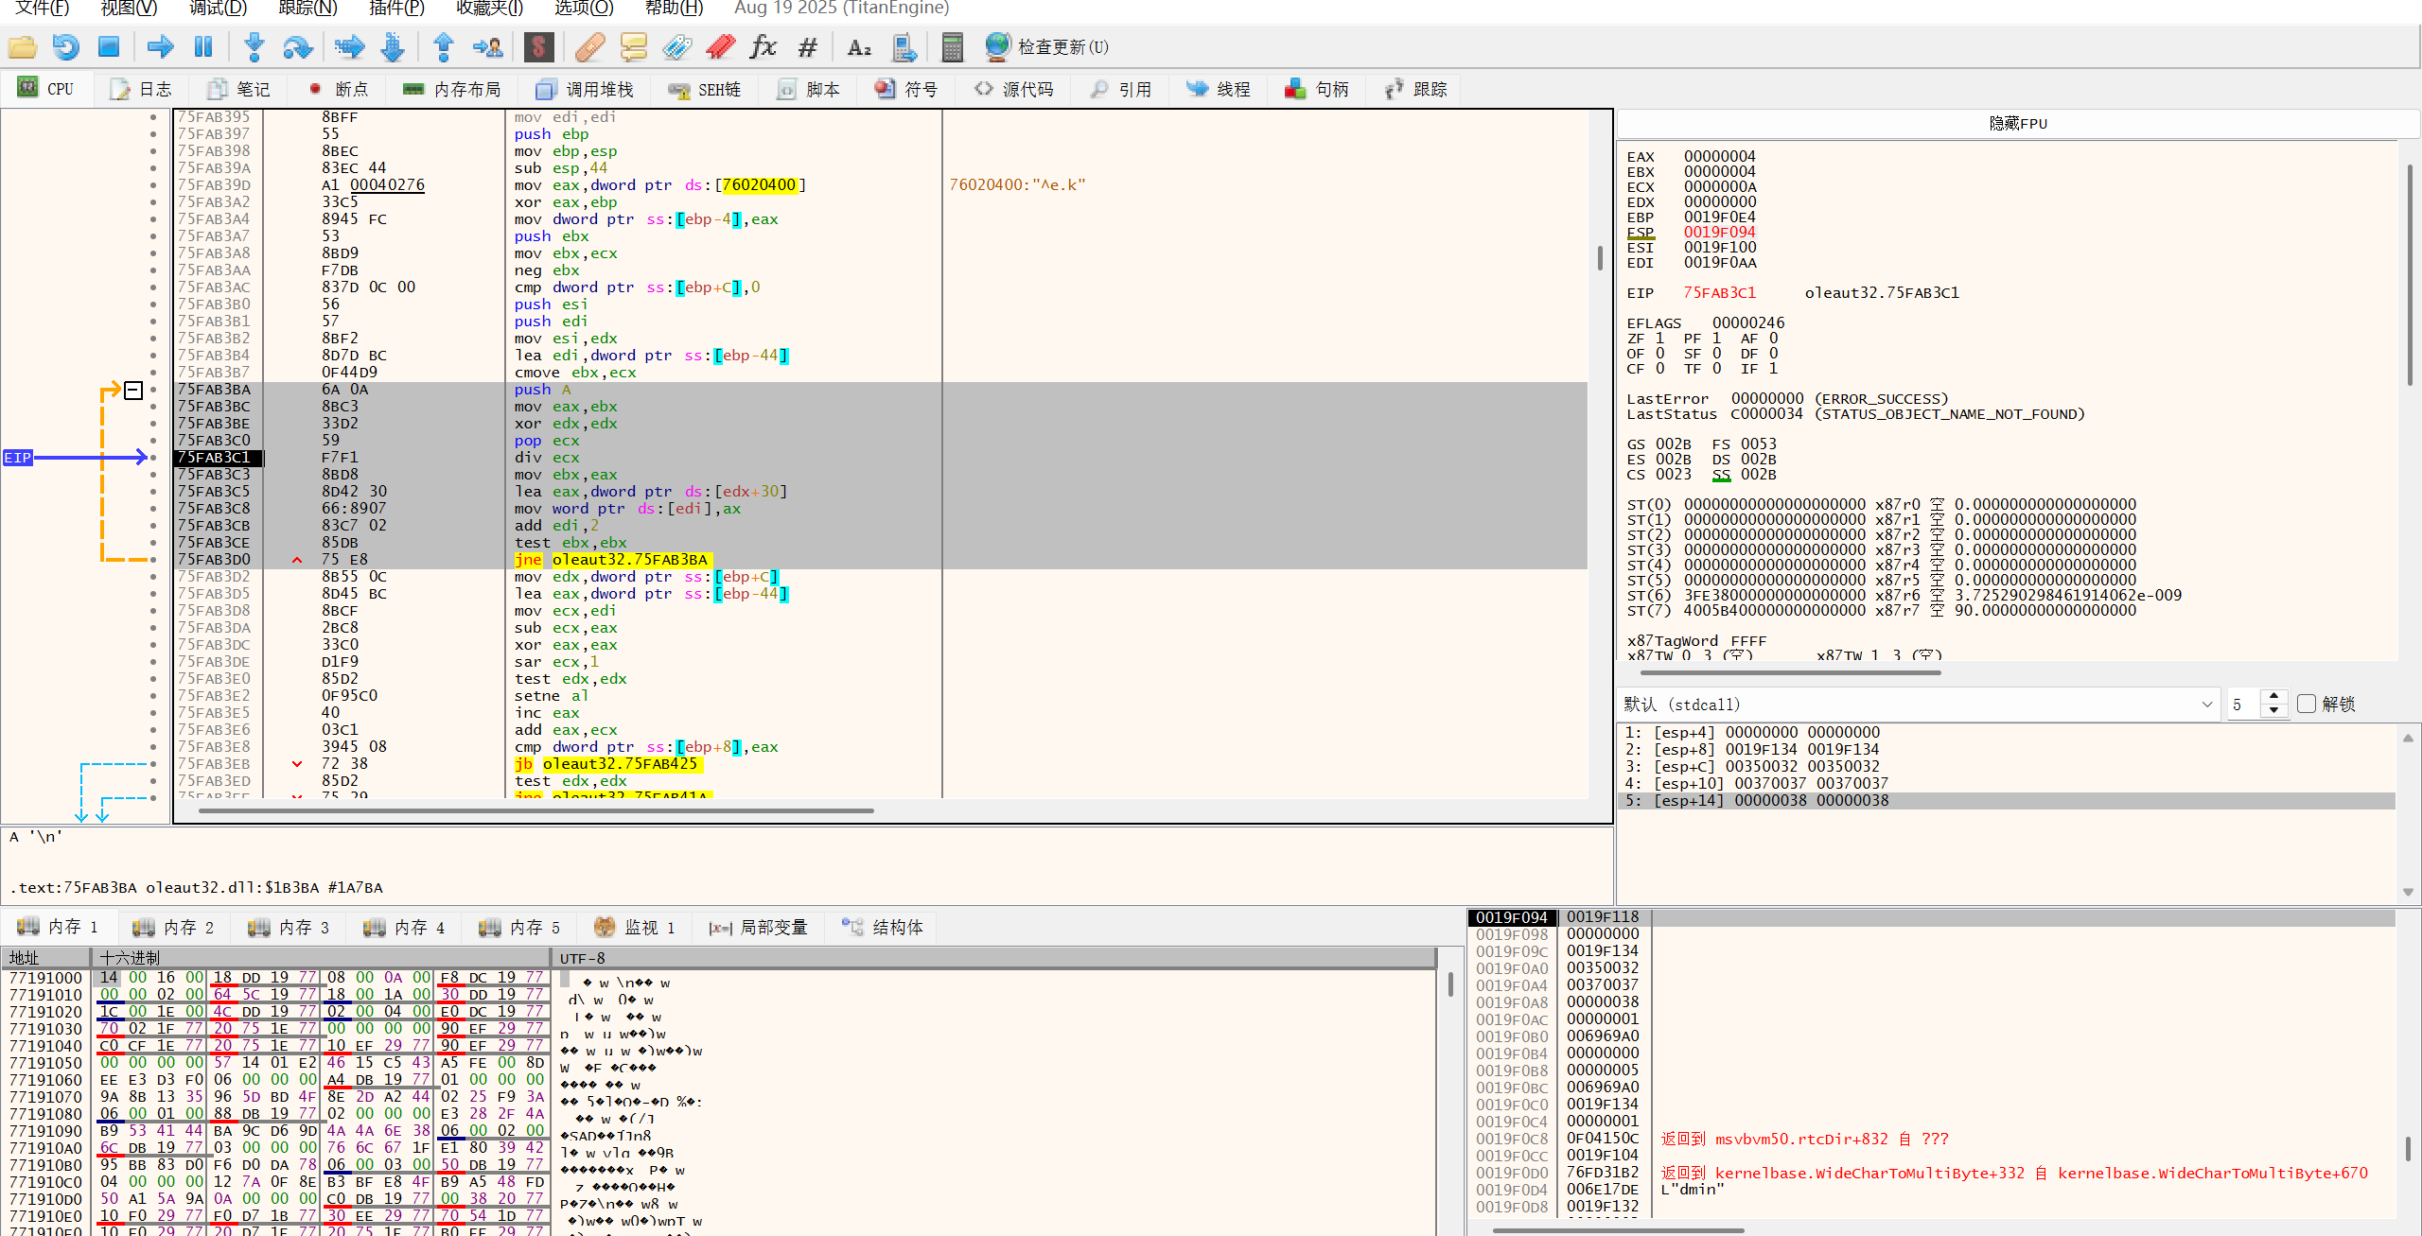Decrease the argument count stepper
This screenshot has width=2422, height=1236.
click(2274, 711)
